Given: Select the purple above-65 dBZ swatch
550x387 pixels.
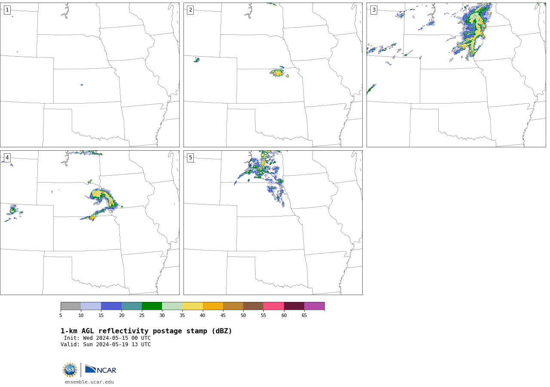Looking at the screenshot, I should point(315,306).
